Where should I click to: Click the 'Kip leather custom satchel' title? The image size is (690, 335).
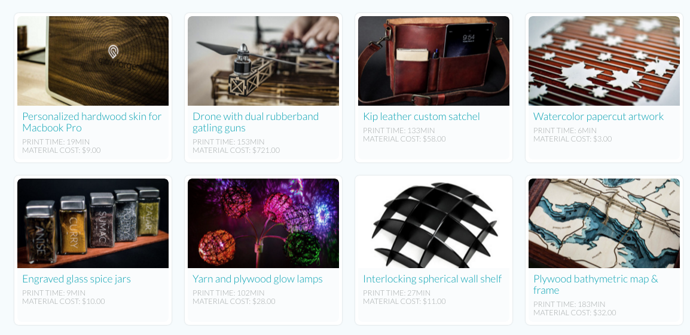pyautogui.click(x=421, y=116)
